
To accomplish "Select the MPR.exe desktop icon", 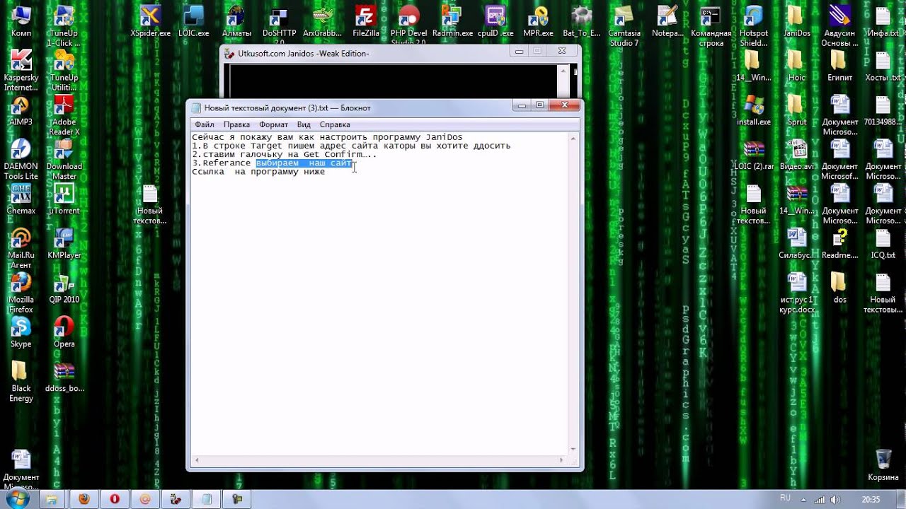I will coord(538,21).
